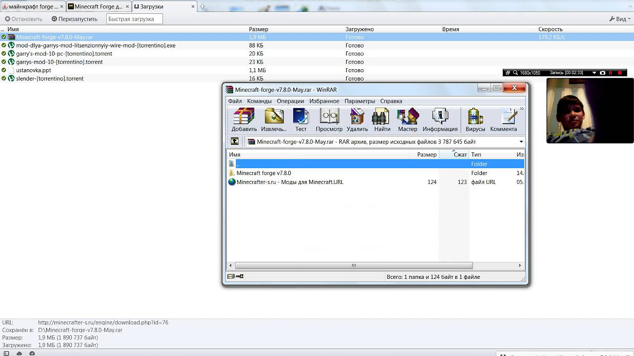Show archive Информация (Info)
The width and height of the screenshot is (634, 356).
440,120
